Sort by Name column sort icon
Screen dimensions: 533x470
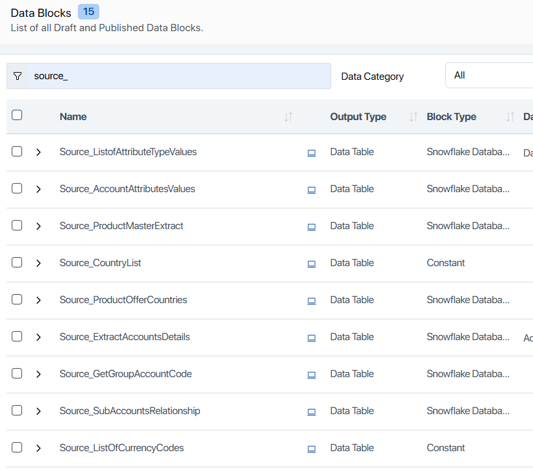point(288,117)
